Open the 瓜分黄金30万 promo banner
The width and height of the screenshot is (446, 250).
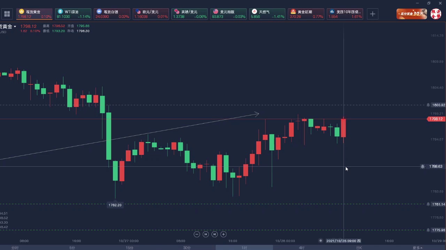412,14
